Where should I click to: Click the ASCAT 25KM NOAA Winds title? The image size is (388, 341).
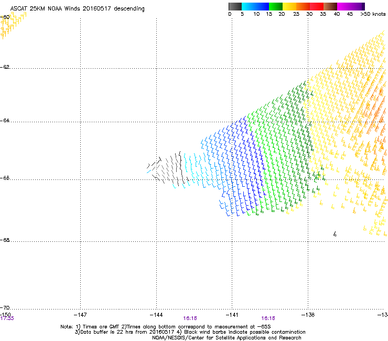[77, 8]
